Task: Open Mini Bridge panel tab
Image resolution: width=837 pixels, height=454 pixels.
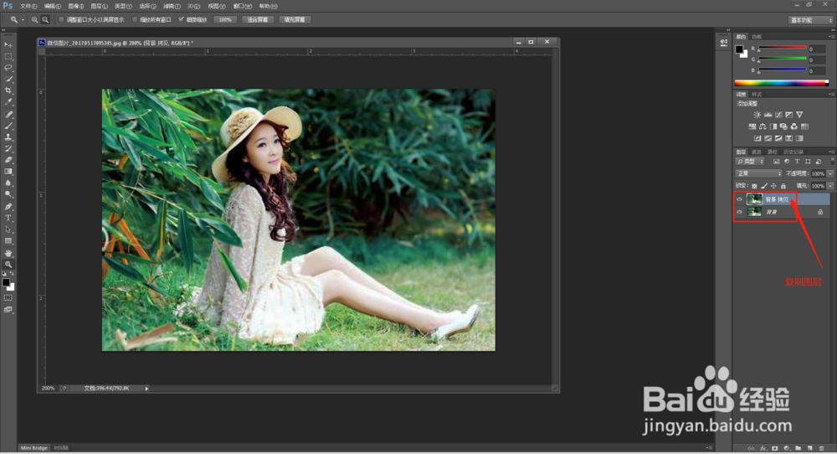Action: click(34, 448)
